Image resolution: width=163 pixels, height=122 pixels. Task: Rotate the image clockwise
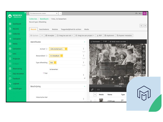tap(144, 59)
